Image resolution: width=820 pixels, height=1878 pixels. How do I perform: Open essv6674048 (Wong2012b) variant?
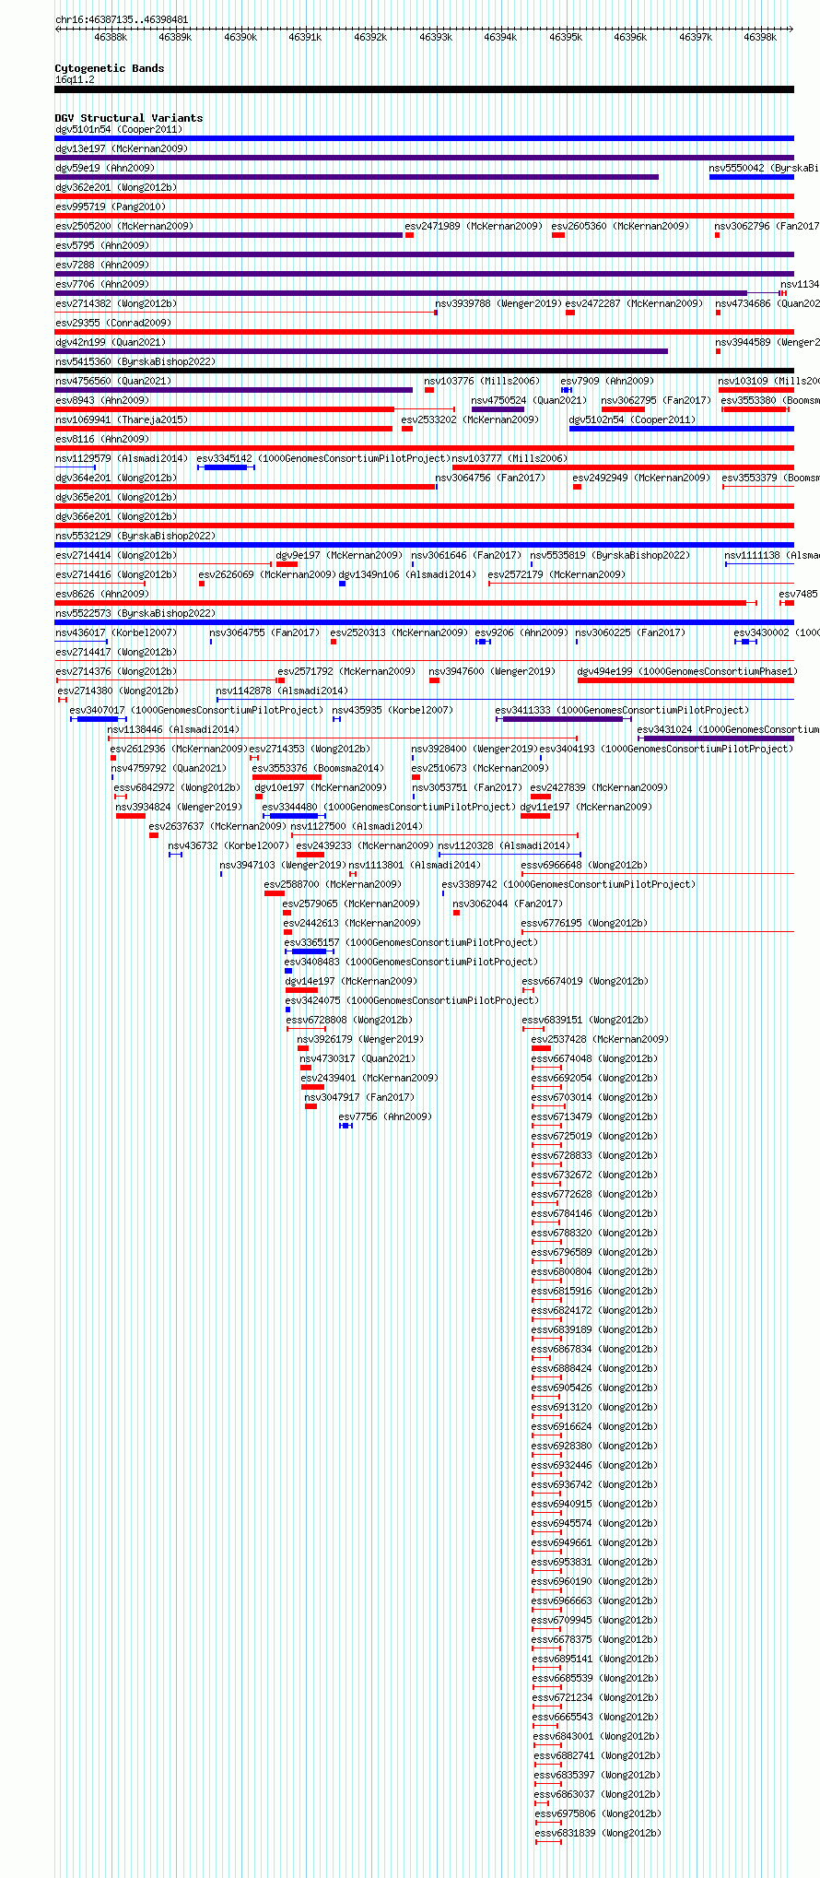594,1059
